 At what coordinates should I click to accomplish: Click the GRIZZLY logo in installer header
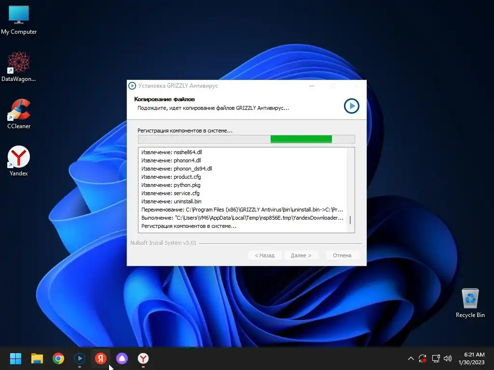351,106
